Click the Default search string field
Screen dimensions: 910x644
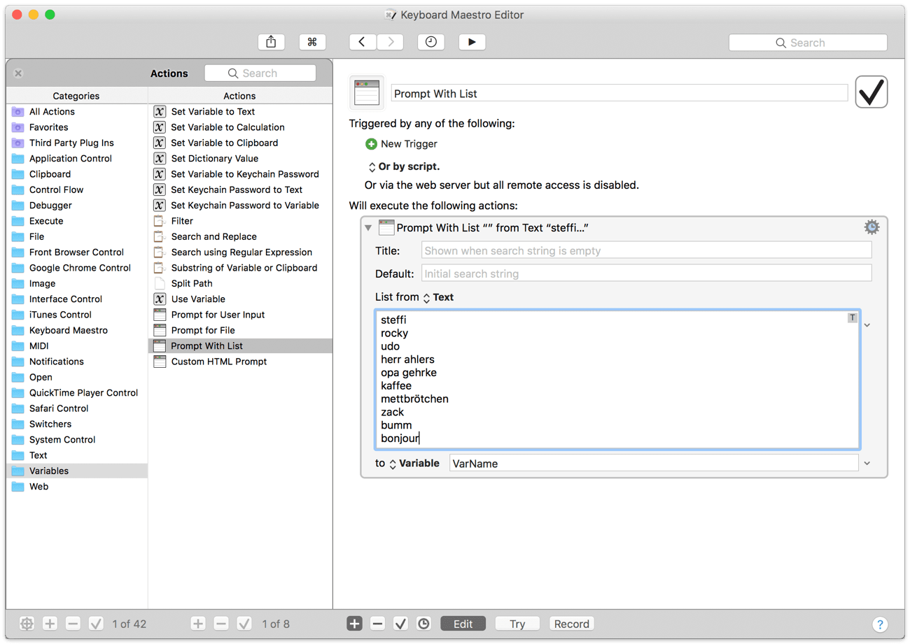click(x=647, y=273)
